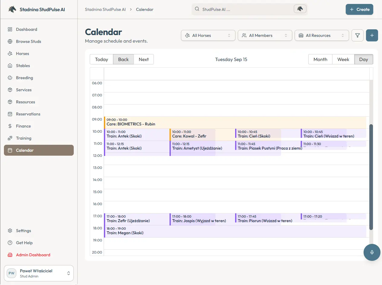Go Back one day
The image size is (382, 285).
123,59
